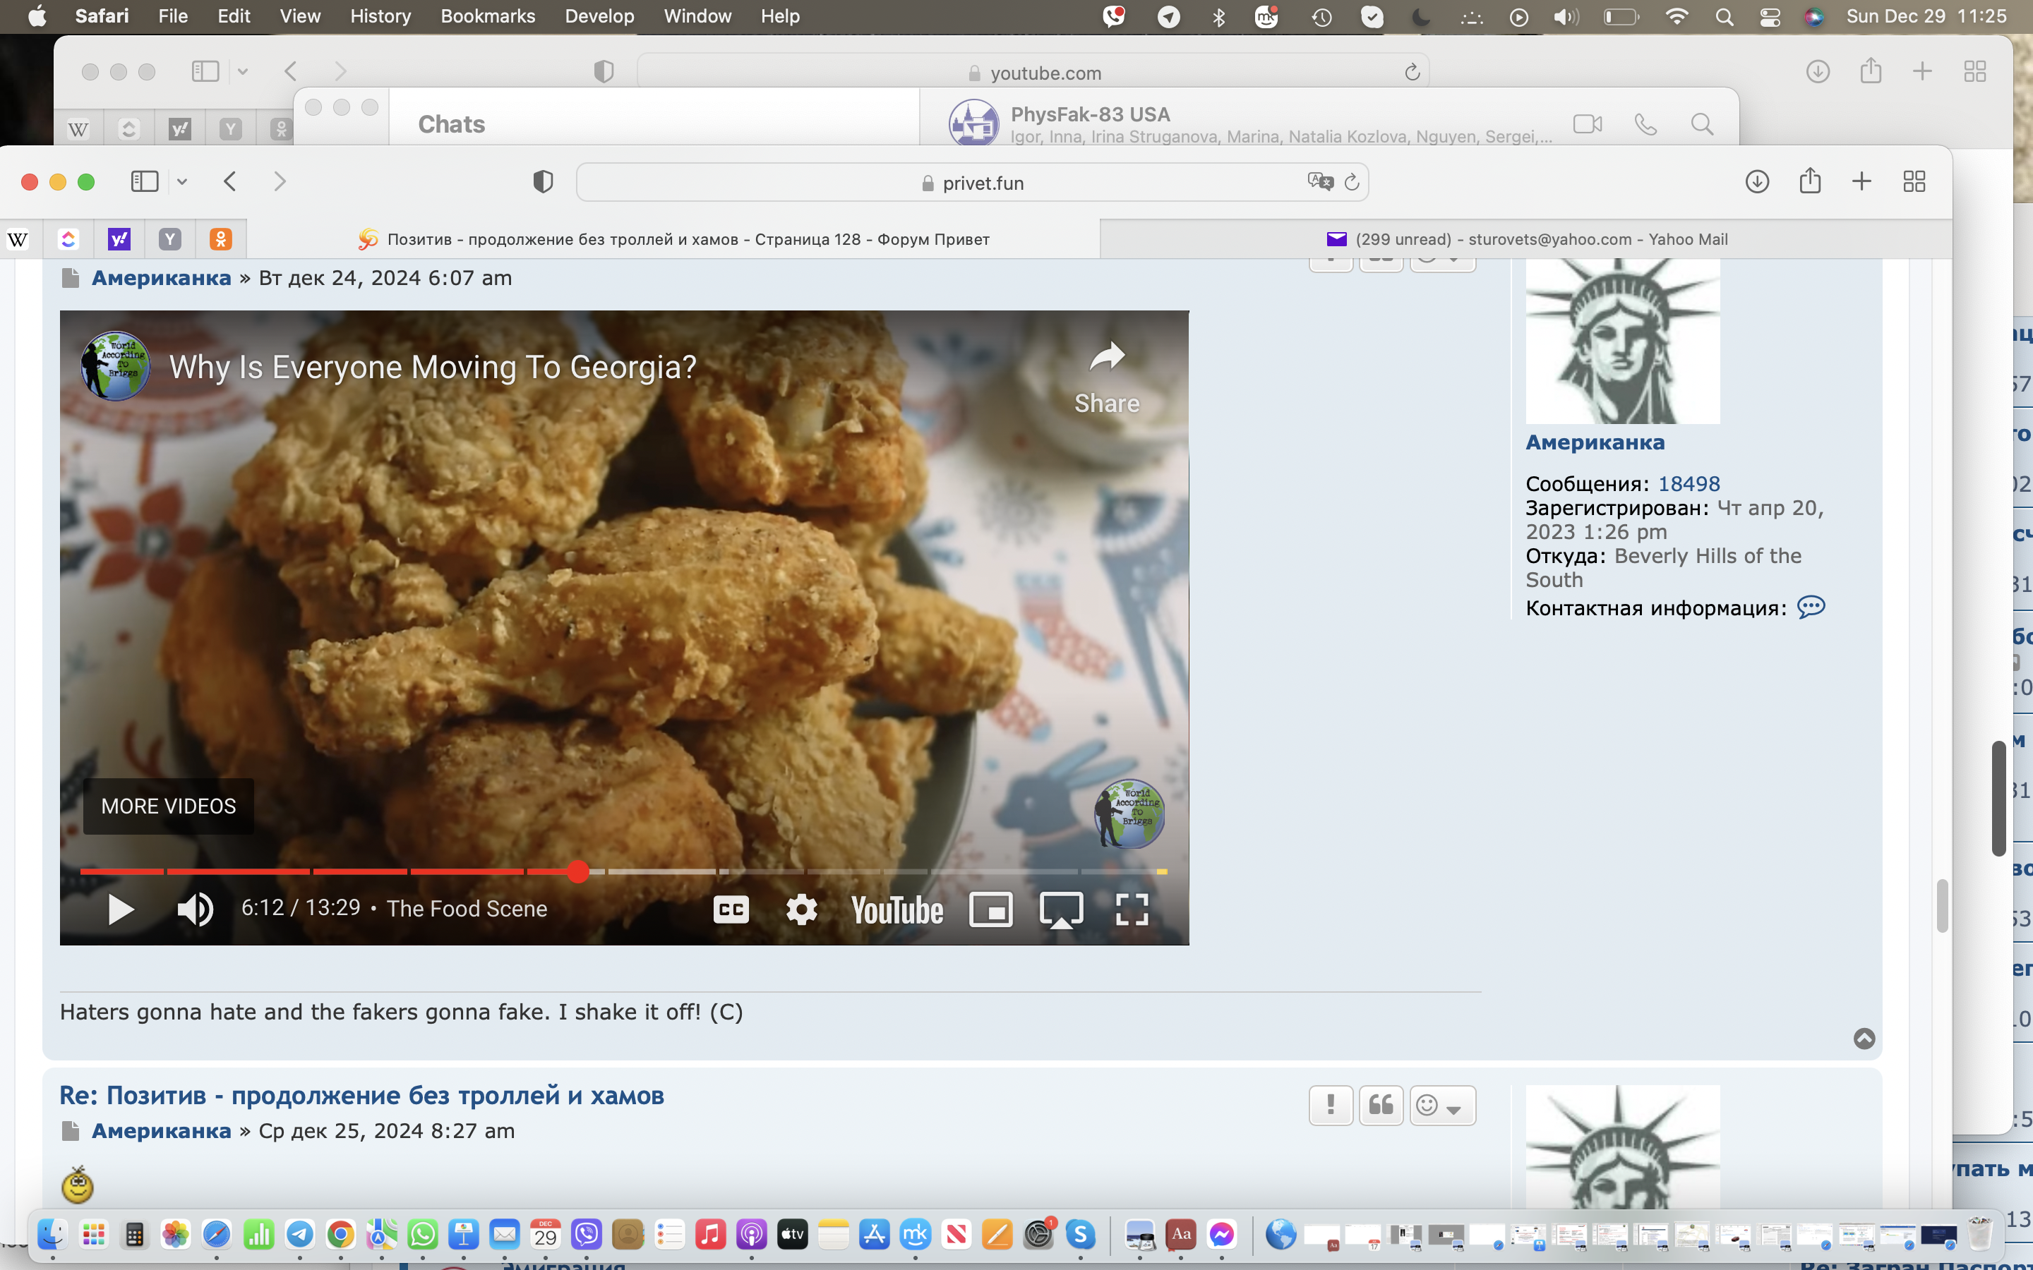Click the privet.fun page vertical scrollbar
Viewport: 2033px width, 1270px height.
[x=1941, y=905]
